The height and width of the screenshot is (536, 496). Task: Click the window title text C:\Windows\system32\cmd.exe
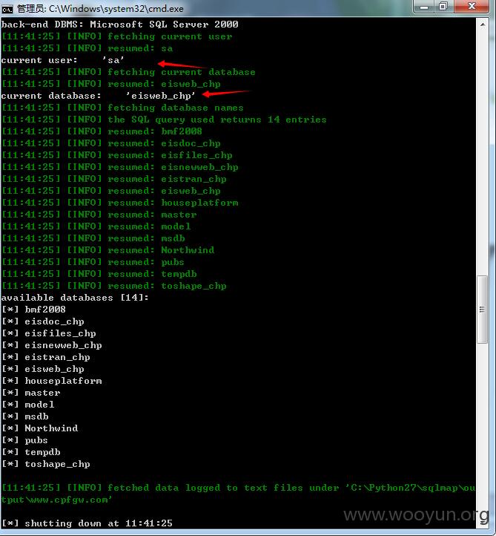[116, 9]
